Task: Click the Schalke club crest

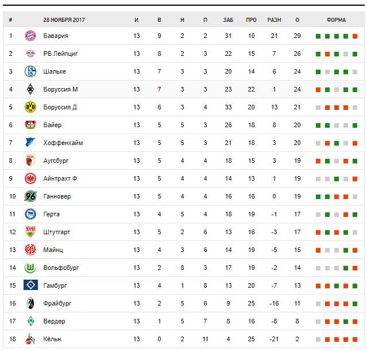Action: click(x=30, y=71)
